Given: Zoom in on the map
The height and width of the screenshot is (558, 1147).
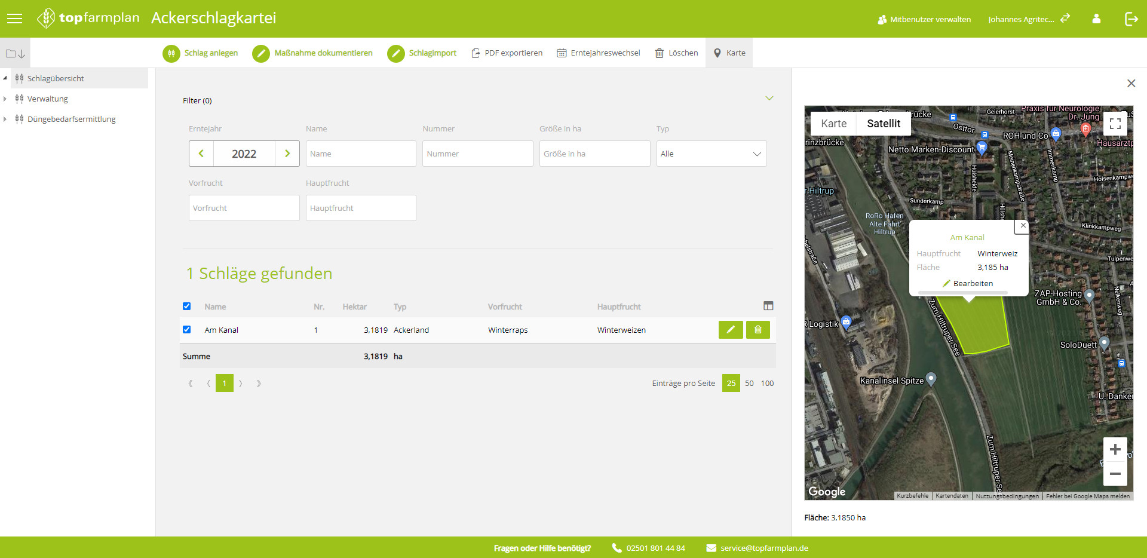Looking at the screenshot, I should click(1115, 449).
